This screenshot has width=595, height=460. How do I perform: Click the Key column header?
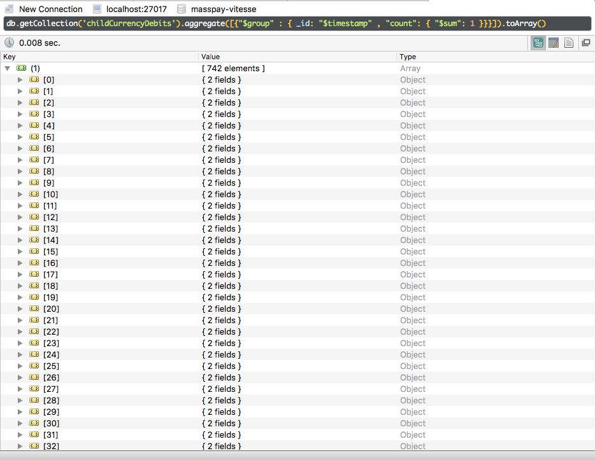pos(99,57)
